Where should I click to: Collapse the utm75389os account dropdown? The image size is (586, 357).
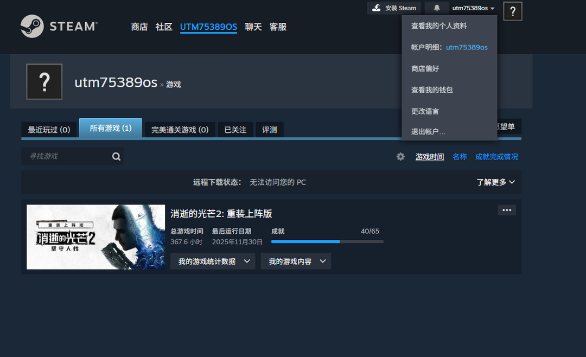(x=473, y=8)
